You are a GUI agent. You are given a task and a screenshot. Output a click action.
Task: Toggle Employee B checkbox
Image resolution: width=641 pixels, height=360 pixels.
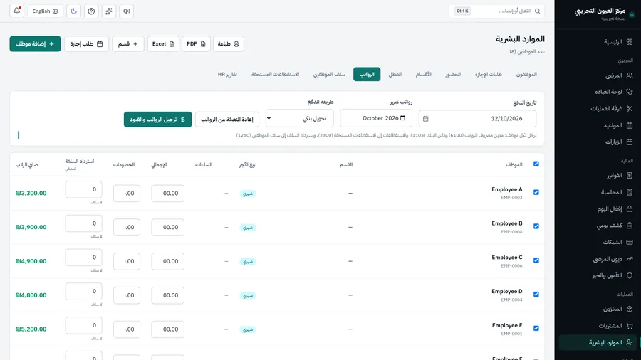coord(536,226)
